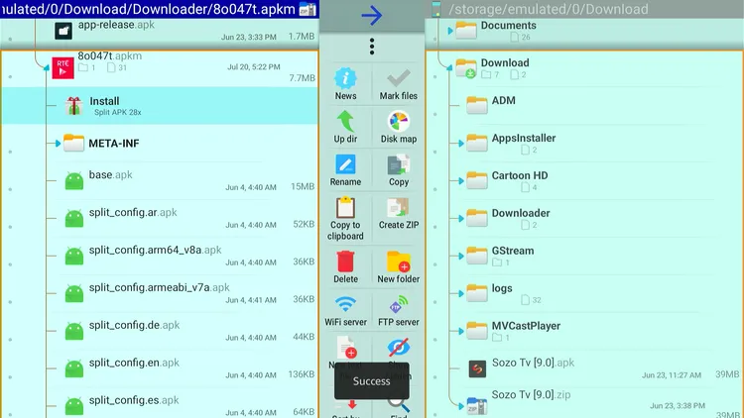Tap the app-release.apk icon
Image resolution: width=744 pixels, height=418 pixels.
pos(63,31)
